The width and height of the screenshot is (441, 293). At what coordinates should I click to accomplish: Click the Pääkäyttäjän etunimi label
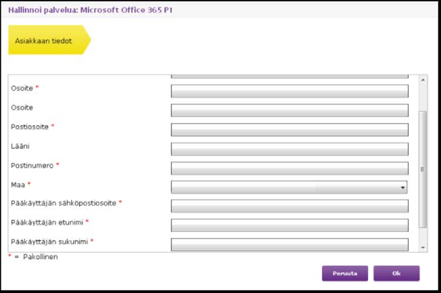(x=47, y=223)
